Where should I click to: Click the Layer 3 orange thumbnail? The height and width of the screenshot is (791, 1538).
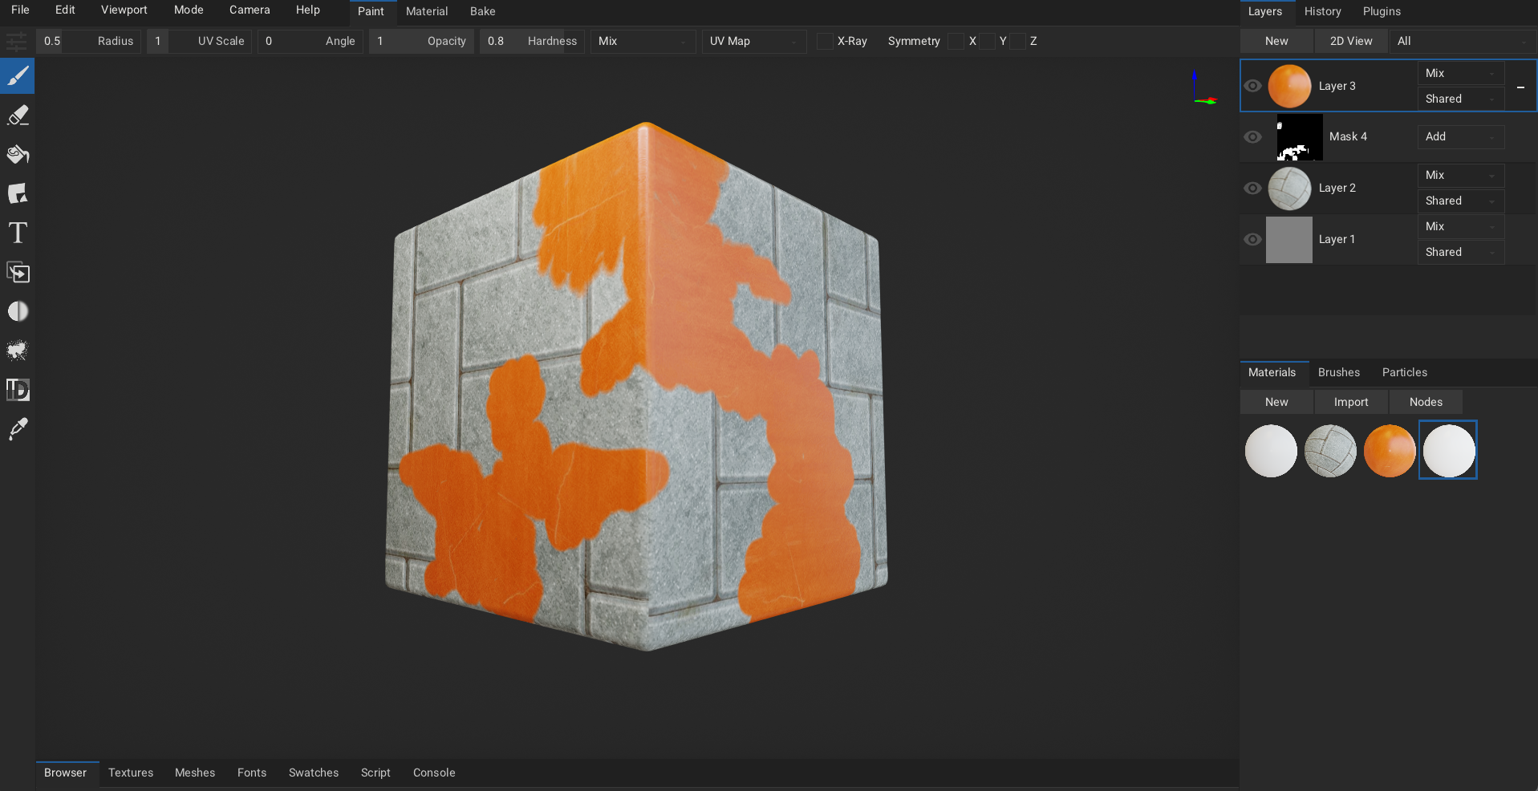1289,86
